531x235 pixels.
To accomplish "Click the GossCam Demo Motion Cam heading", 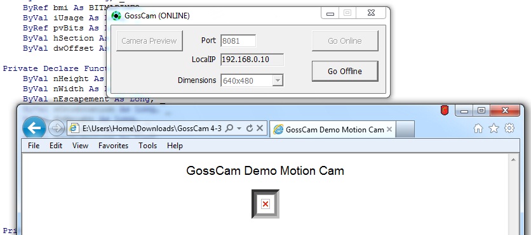I will (x=265, y=170).
